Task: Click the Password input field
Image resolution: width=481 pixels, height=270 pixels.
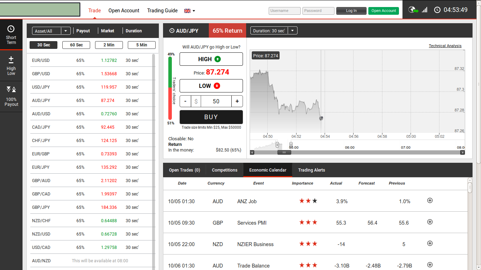Action: [318, 11]
